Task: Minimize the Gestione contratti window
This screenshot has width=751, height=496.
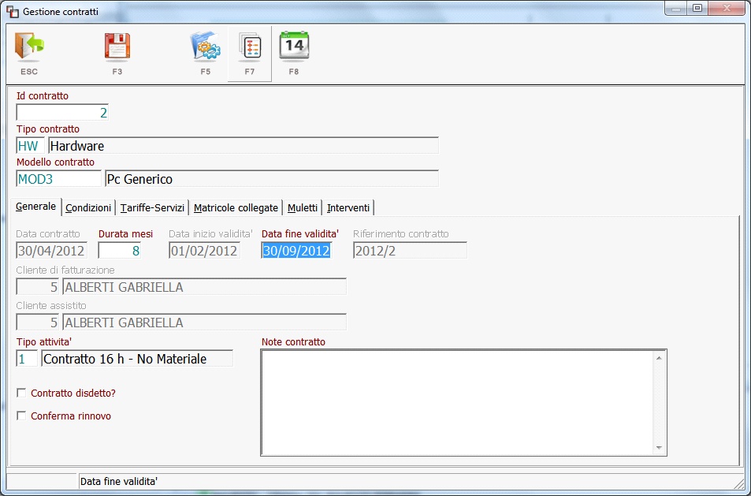Action: [x=676, y=9]
